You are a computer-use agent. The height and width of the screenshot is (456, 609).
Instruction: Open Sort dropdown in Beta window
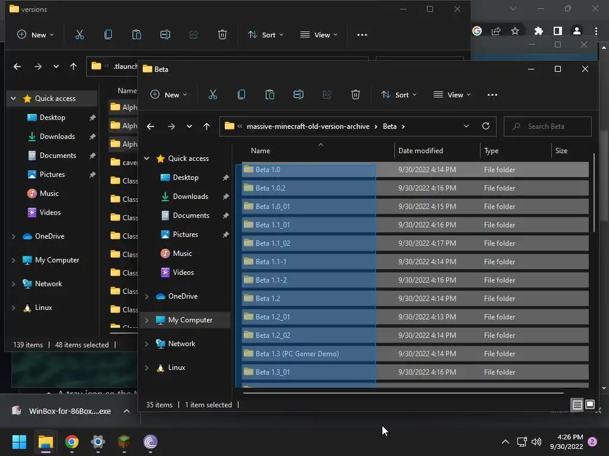[398, 94]
